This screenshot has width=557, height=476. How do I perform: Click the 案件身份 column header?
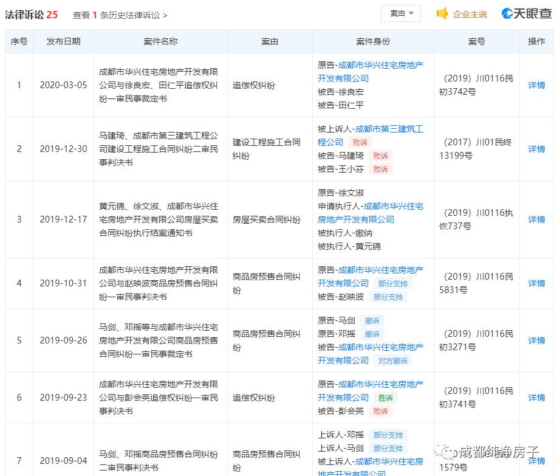tap(375, 41)
